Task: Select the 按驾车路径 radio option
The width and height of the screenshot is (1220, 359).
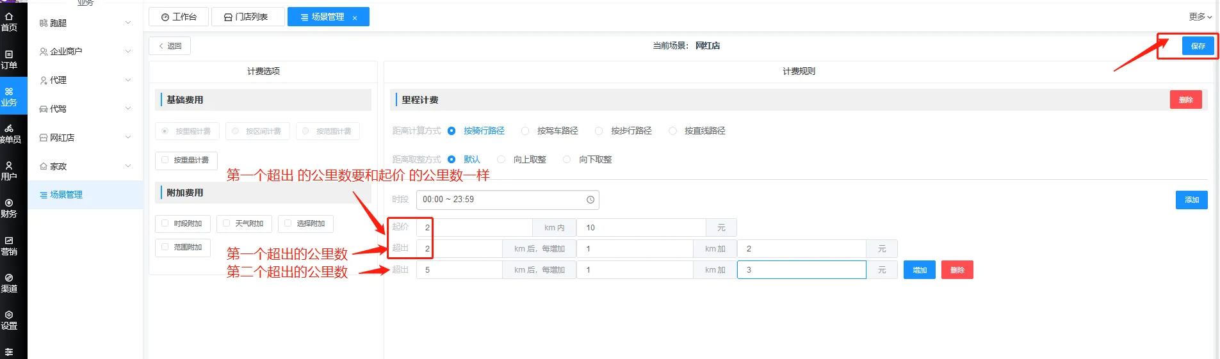Action: coord(525,131)
